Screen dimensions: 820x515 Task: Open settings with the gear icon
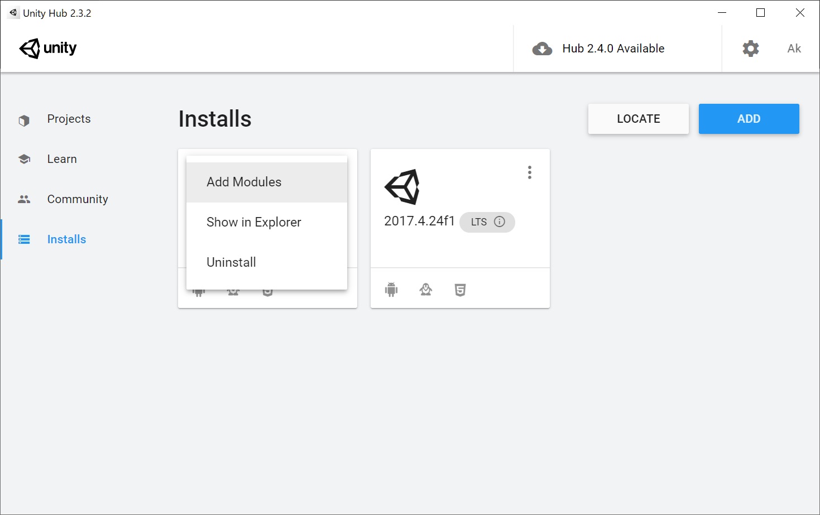751,49
